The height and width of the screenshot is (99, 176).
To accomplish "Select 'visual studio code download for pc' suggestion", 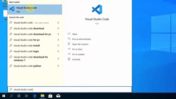I will [35, 34].
